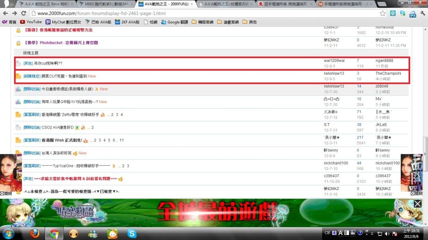Click the Windows Start orb
Screen dimensions: 428x240
pos(8,233)
